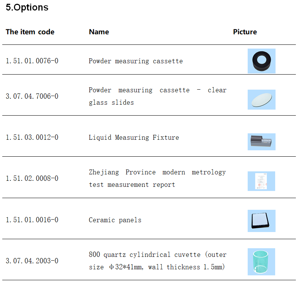Click the "5.Options" section heading
The height and width of the screenshot is (284, 300).
click(27, 7)
